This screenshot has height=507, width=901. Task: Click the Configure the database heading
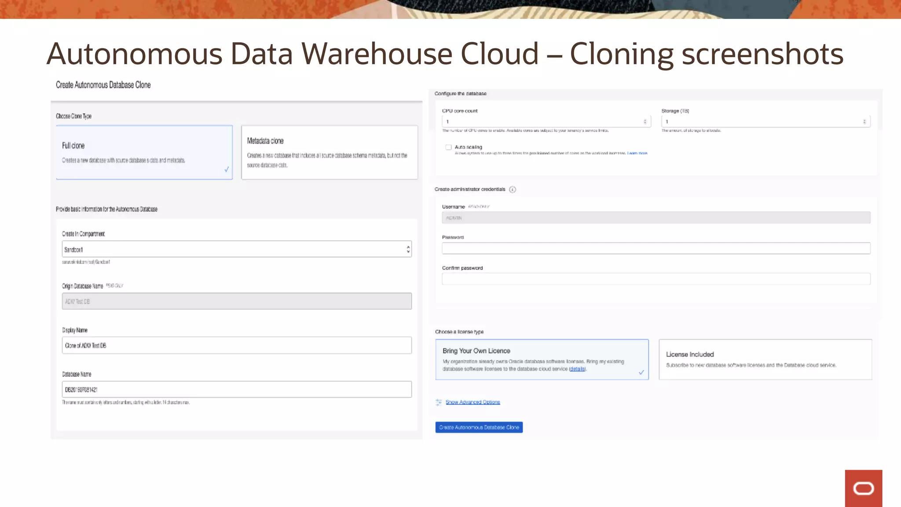click(x=460, y=94)
